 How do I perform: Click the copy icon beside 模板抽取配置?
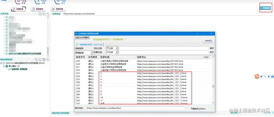(x=44, y=60)
